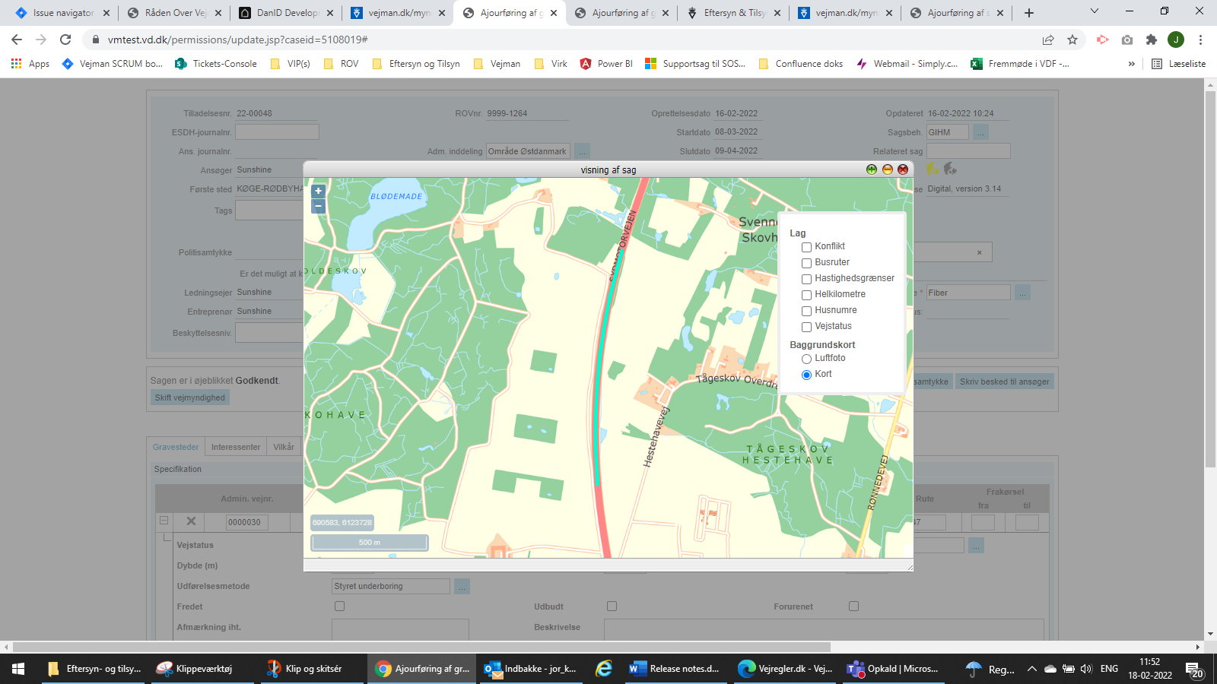Zoom out on the map with minus button
Screen dimensions: 1217x684
pyautogui.click(x=318, y=206)
